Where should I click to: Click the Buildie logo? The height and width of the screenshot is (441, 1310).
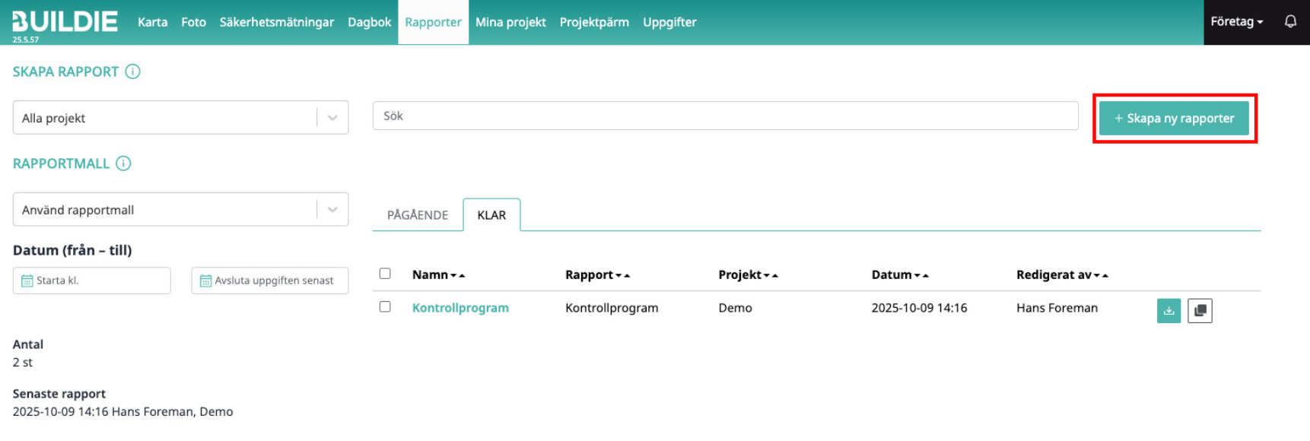point(65,21)
